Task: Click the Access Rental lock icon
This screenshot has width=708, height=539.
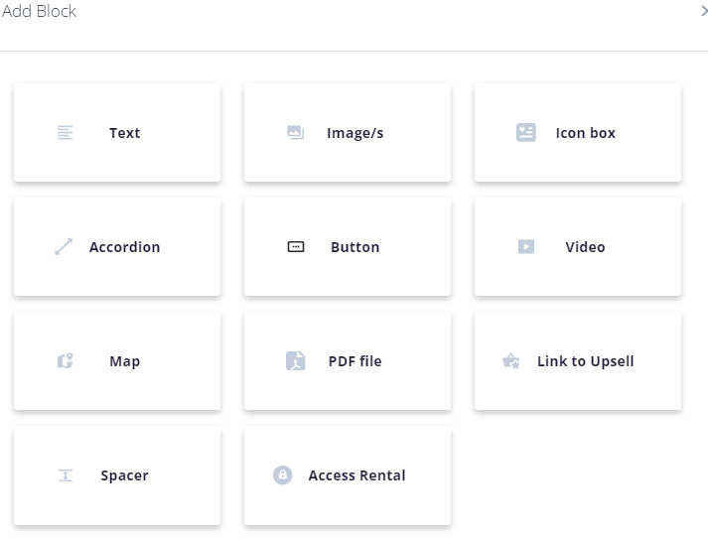Action: pyautogui.click(x=283, y=474)
